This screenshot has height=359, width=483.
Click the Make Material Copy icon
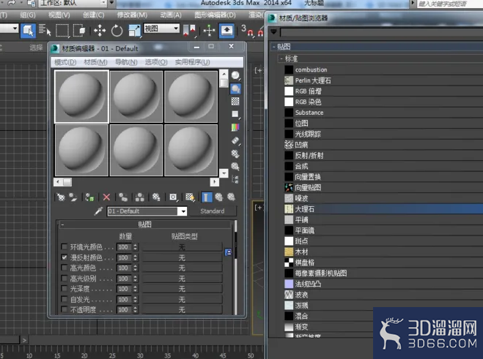click(123, 197)
